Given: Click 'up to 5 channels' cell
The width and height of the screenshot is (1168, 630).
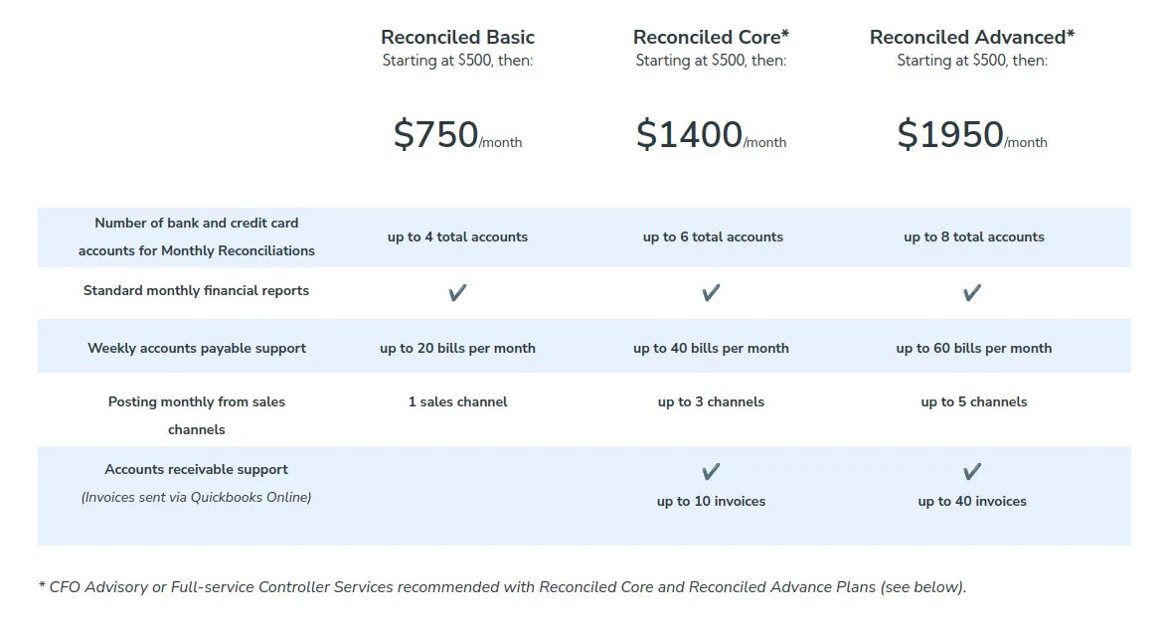Looking at the screenshot, I should coord(973,401).
